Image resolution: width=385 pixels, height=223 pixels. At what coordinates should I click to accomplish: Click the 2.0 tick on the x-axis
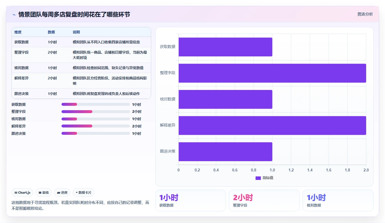coord(366,170)
